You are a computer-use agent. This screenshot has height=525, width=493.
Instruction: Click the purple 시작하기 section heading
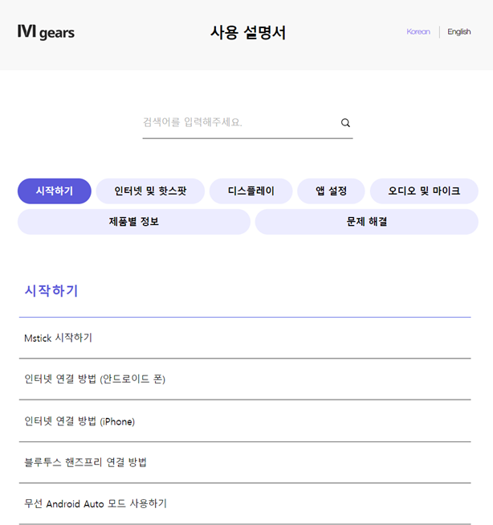click(51, 291)
